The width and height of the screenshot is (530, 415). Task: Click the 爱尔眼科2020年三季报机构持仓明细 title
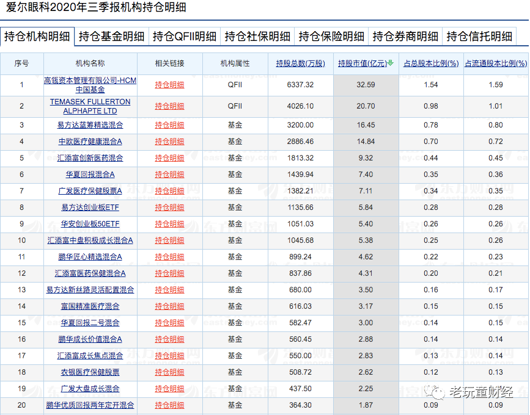tap(96, 7)
